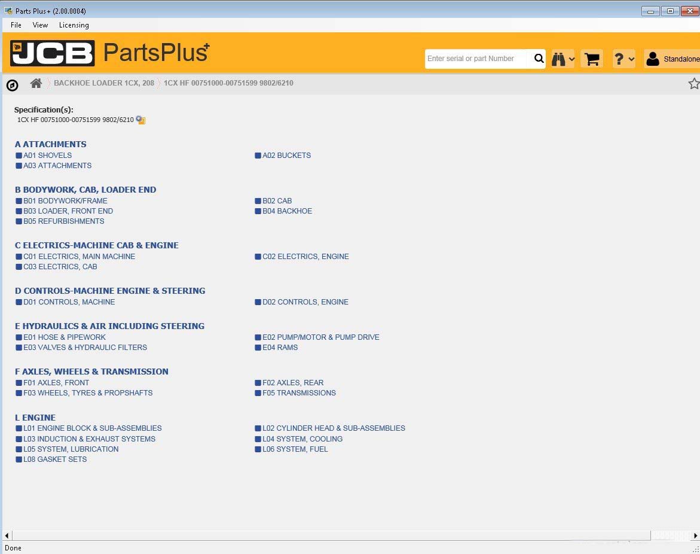Viewport: 700px width, 554px height.
Task: Select C01 ELECTRICS, MAIN MACHINE
Action: tap(79, 257)
